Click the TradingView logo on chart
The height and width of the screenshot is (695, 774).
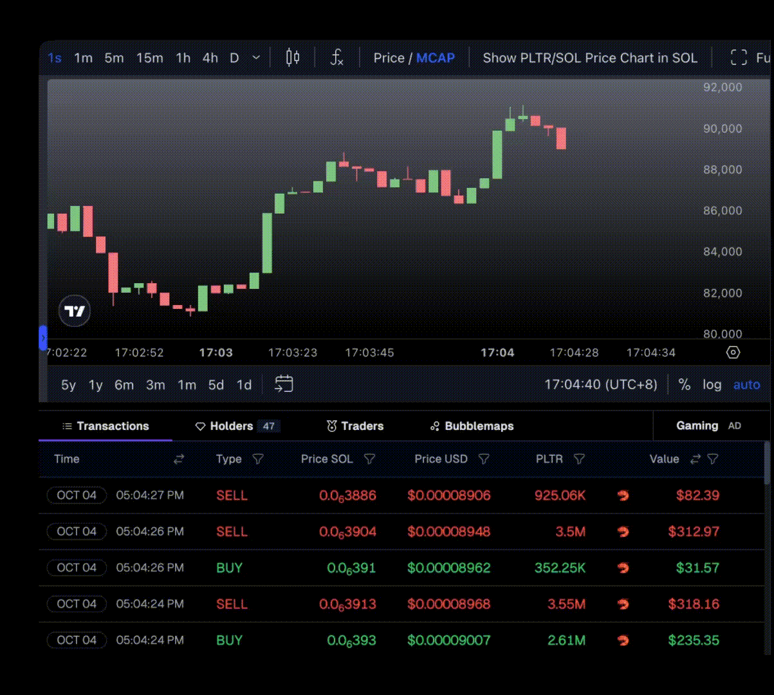coord(75,311)
